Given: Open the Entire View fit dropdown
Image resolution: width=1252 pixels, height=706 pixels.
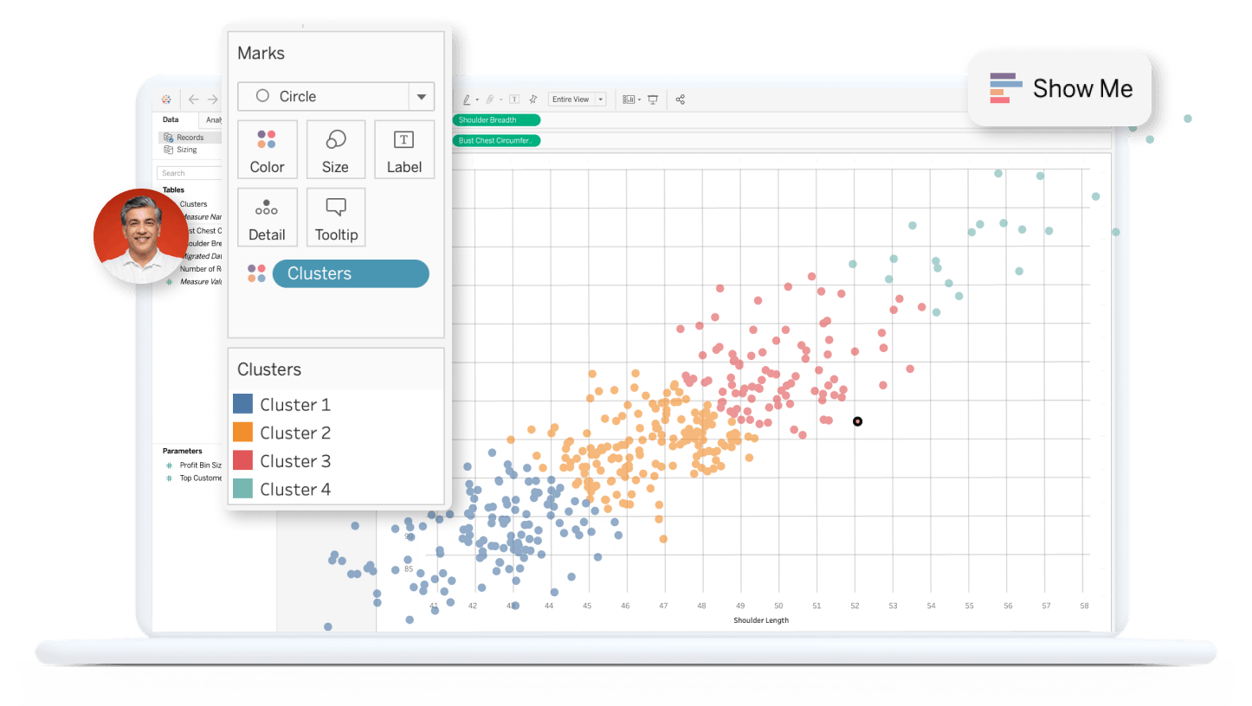Looking at the screenshot, I should (x=603, y=99).
